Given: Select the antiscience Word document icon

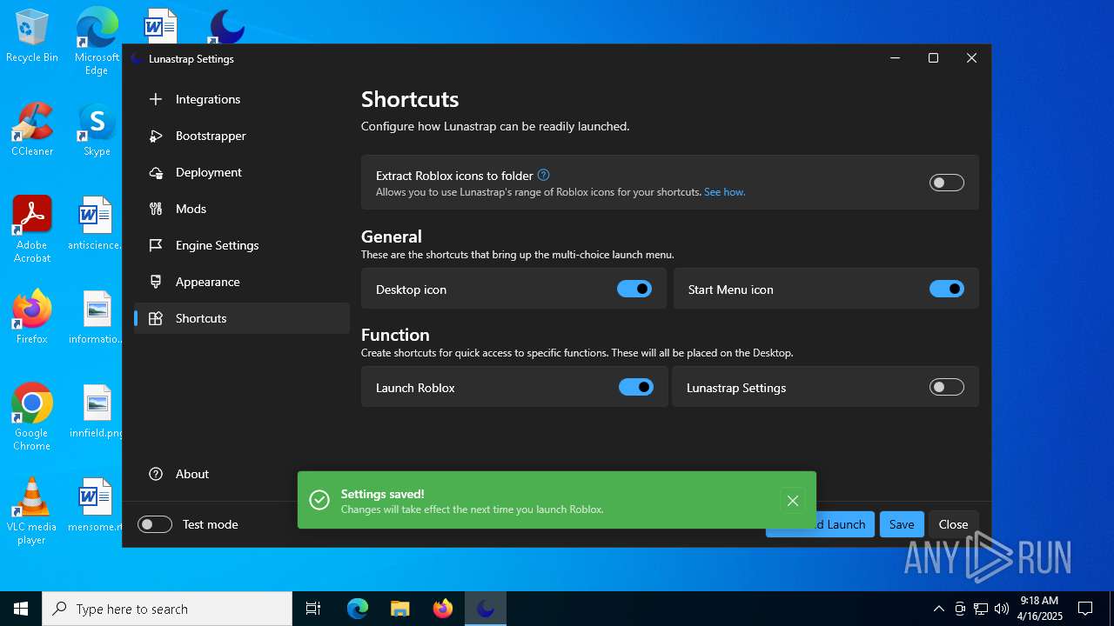Looking at the screenshot, I should (x=97, y=223).
